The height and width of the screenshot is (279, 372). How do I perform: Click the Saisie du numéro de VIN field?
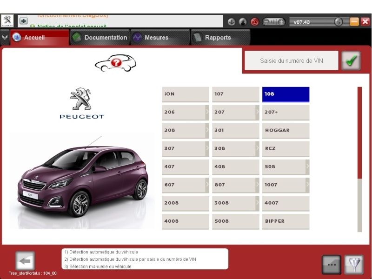292,60
